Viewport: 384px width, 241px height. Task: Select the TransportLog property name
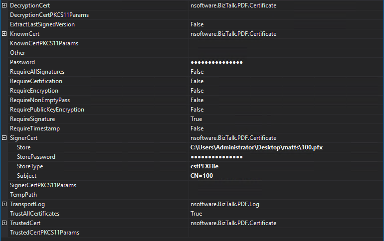click(x=27, y=204)
